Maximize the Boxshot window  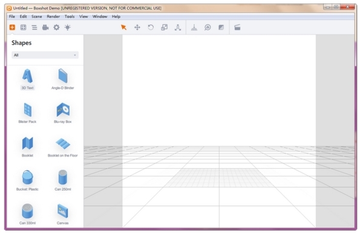pos(336,7)
